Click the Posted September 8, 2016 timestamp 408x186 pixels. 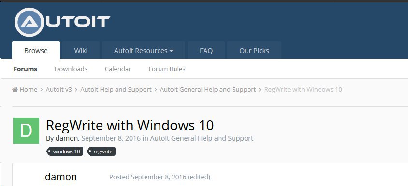tap(147, 177)
